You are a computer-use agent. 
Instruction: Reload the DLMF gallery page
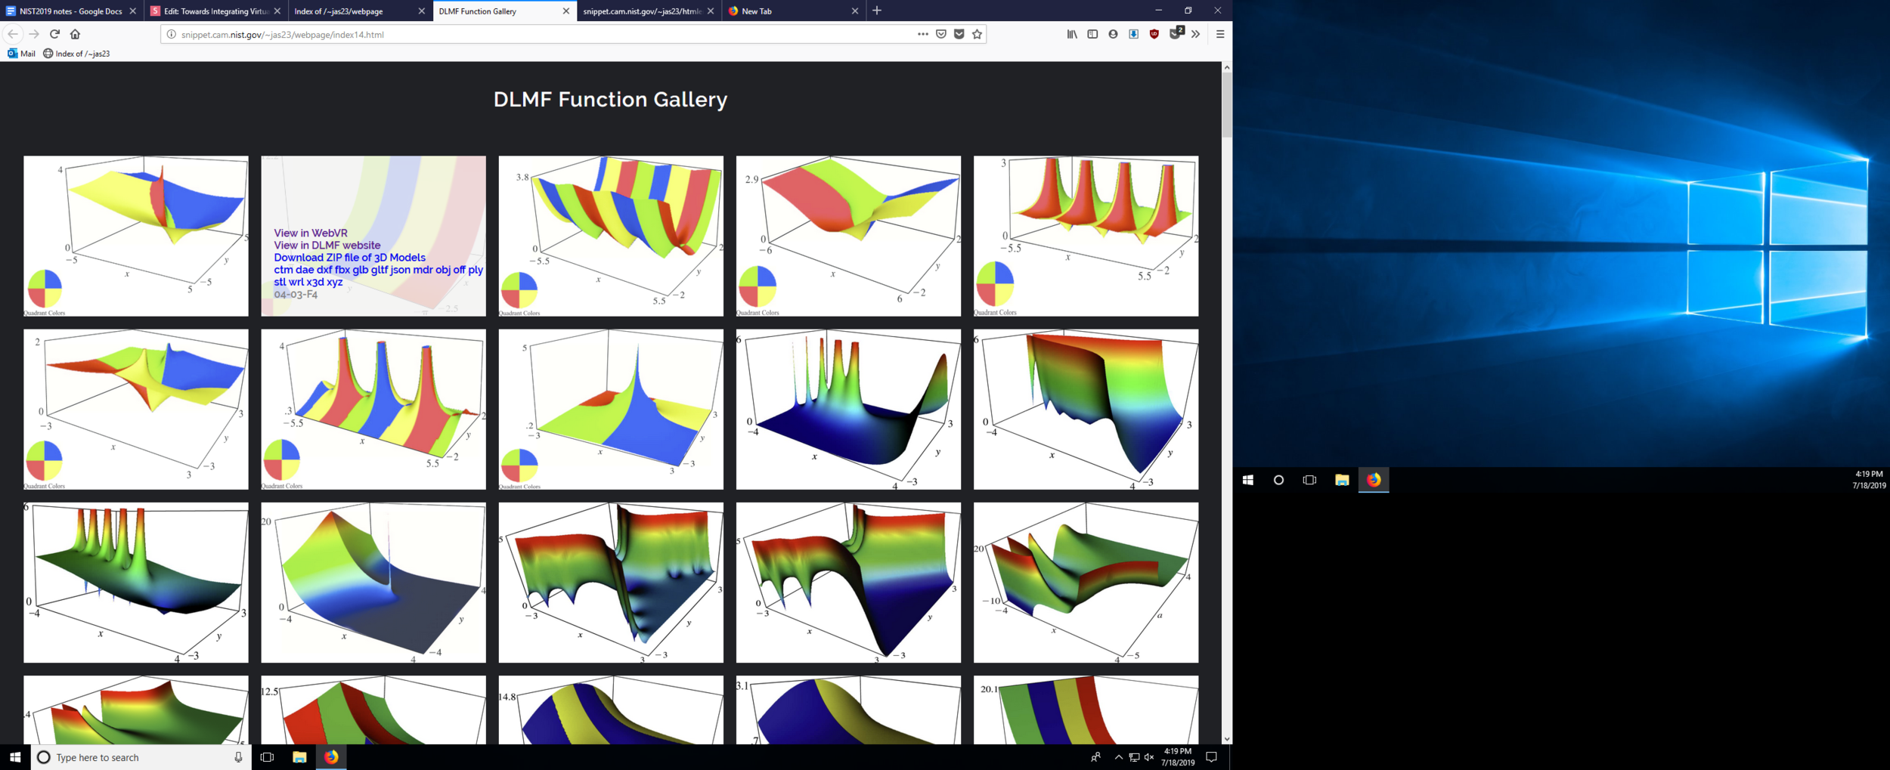pos(54,34)
